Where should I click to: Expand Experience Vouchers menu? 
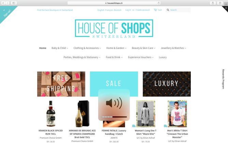coord(141,57)
